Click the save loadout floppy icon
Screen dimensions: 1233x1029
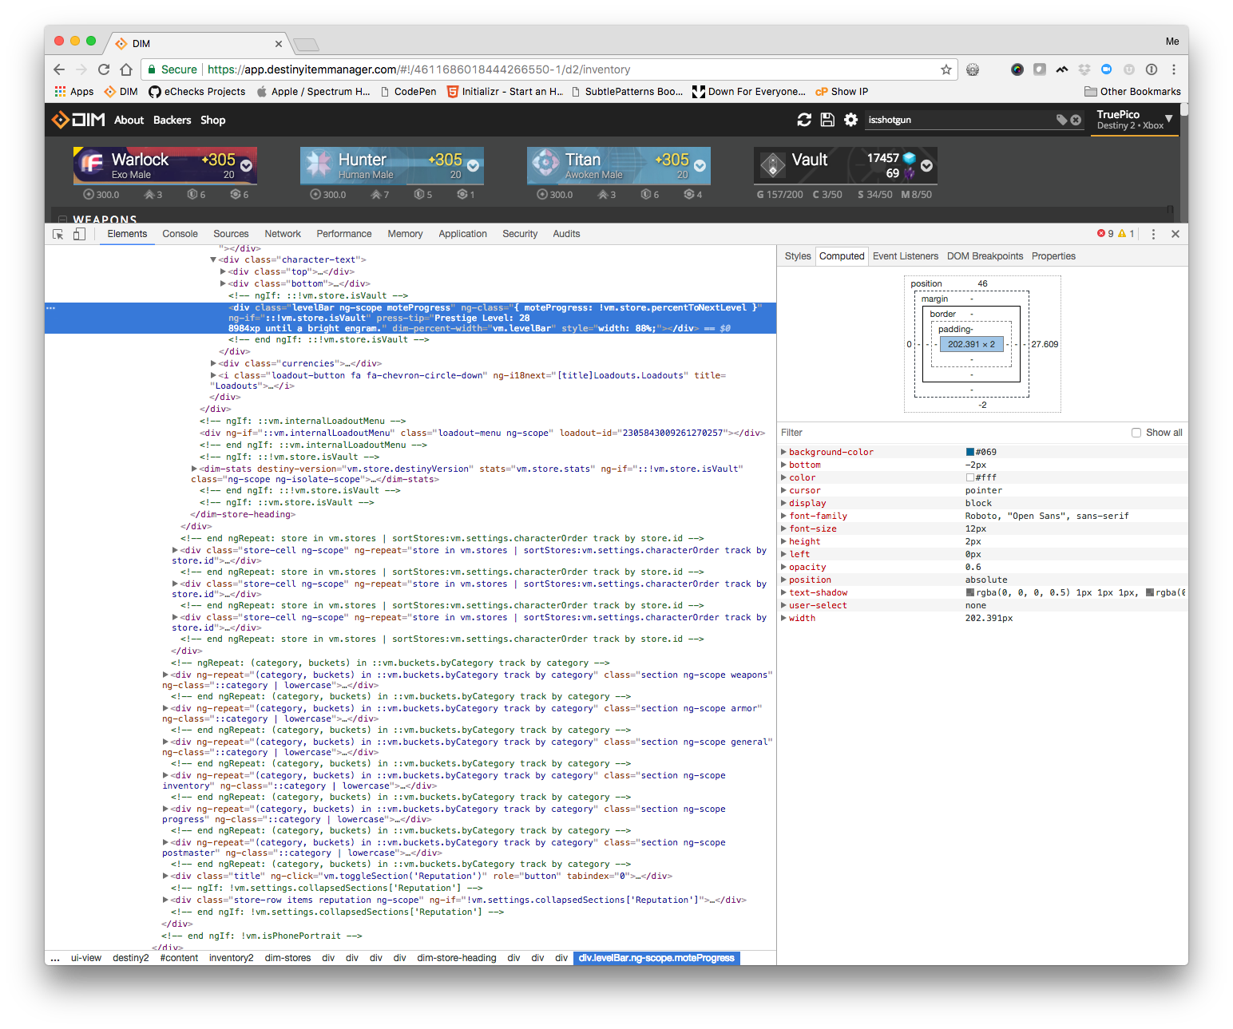coord(827,120)
